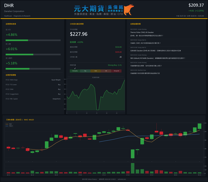Click the +6.01% green progress bar
Screen dimensions: 208x182
click(x=20, y=54)
